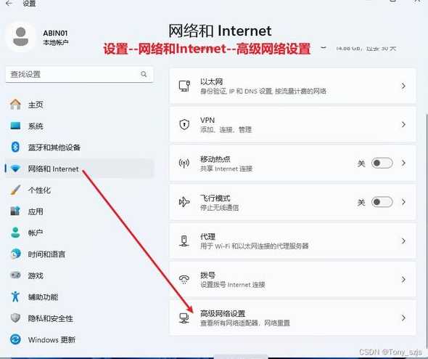
Task: Expand the 以太网 row chevron
Action: point(403,86)
